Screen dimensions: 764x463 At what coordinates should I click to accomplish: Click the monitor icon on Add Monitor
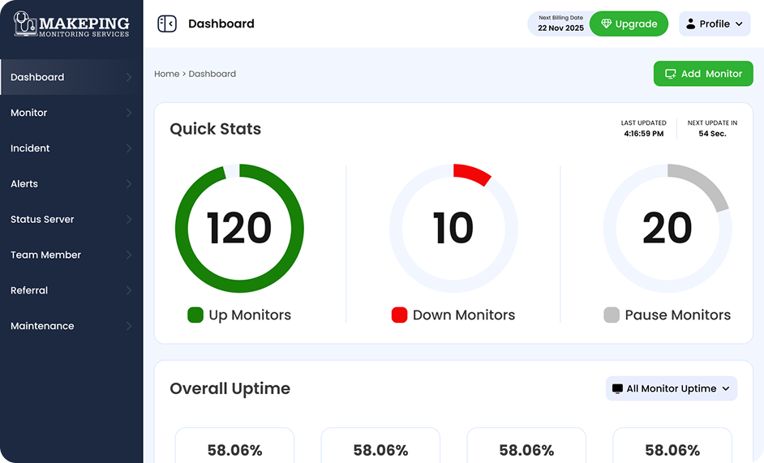tap(671, 74)
